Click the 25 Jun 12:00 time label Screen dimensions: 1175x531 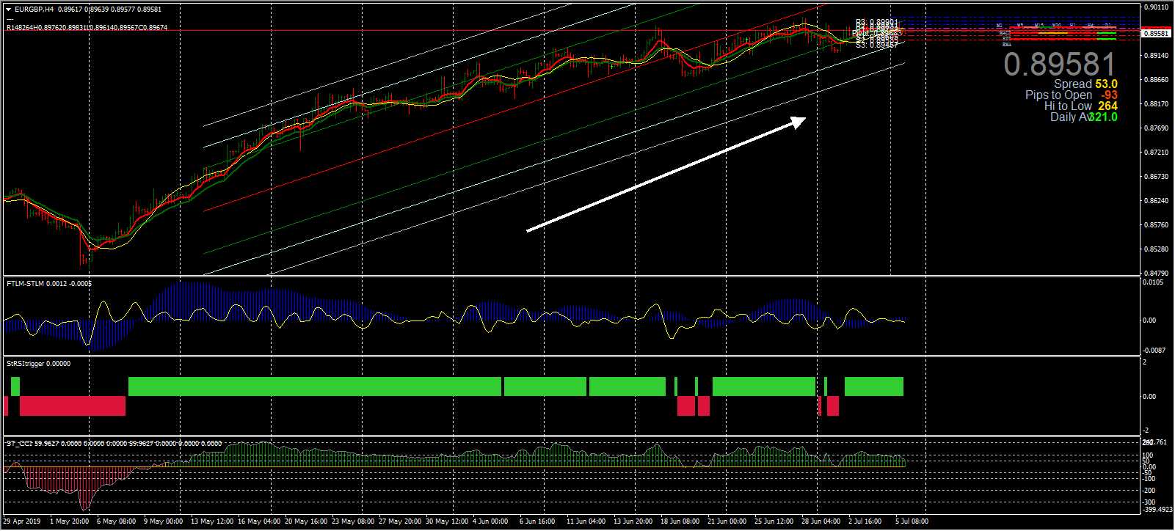point(774,521)
